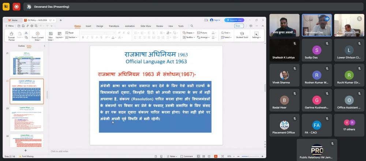Click the red record button at top
The image size is (366, 161).
[x=16, y=7]
